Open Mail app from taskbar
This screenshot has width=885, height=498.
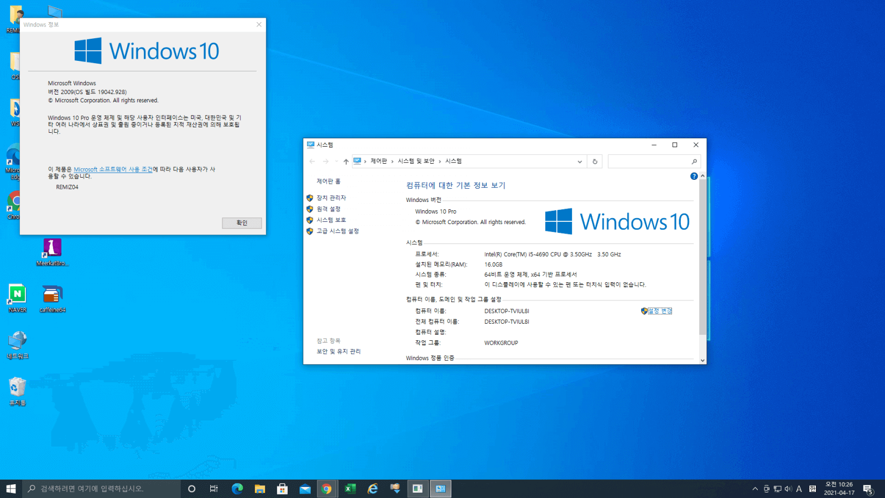click(305, 489)
